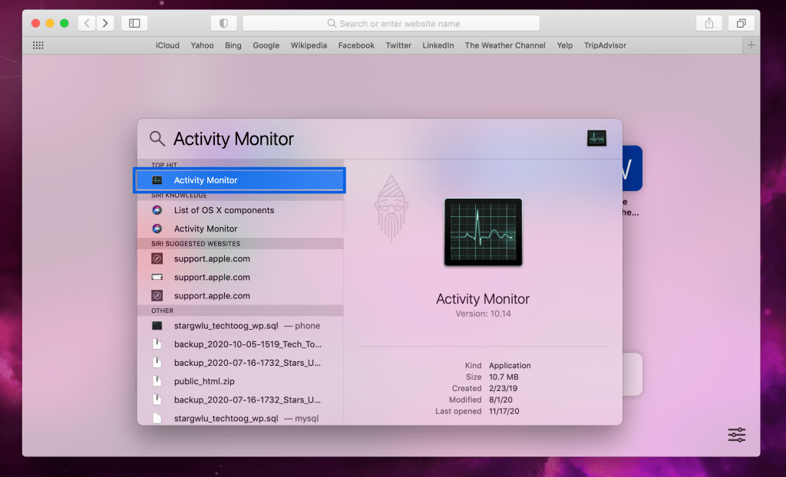This screenshot has width=786, height=477.
Task: Open the Yahoo bookmark
Action: pos(202,45)
